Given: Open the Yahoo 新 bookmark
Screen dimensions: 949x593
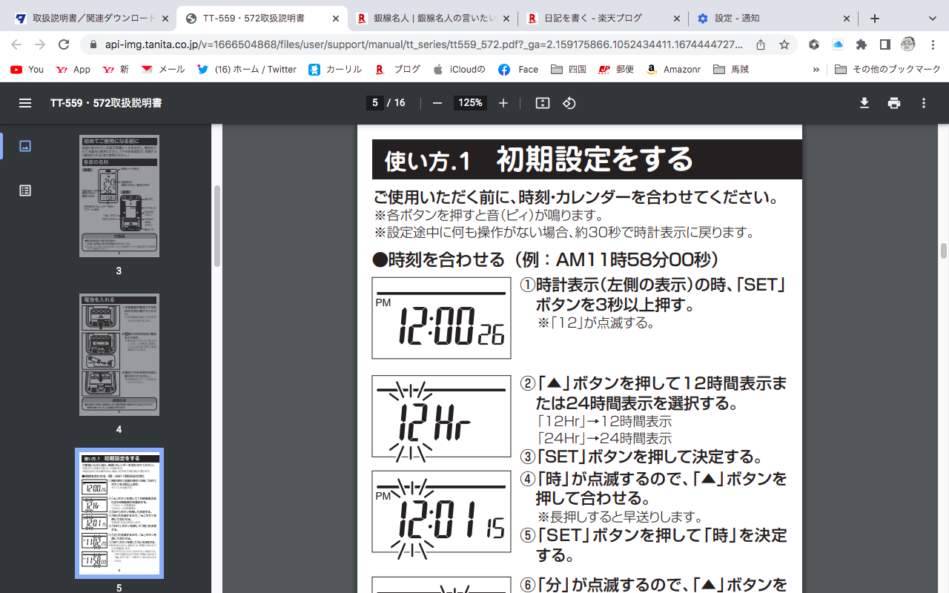Looking at the screenshot, I should [x=115, y=70].
